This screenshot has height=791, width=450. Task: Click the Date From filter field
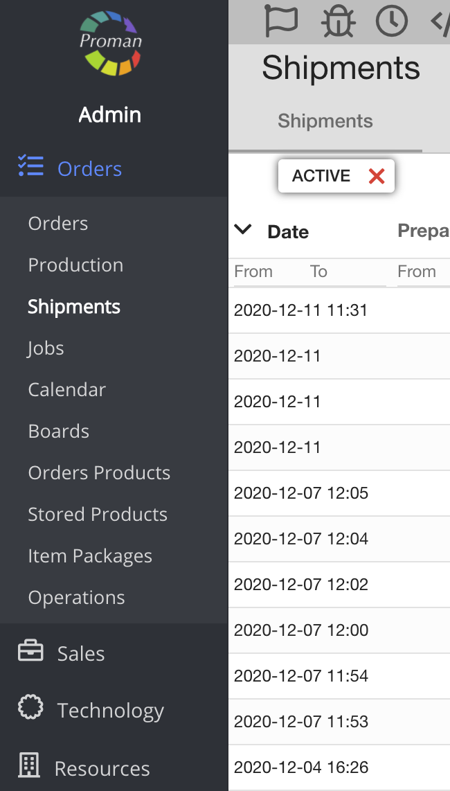pyautogui.click(x=268, y=272)
